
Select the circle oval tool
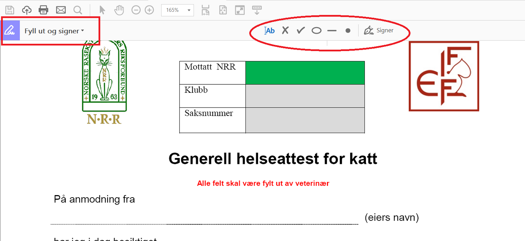(x=316, y=31)
